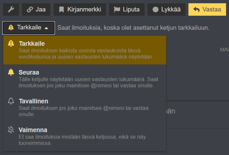Click the wrench admin tools icon
229x155 pixels.
click(11, 9)
